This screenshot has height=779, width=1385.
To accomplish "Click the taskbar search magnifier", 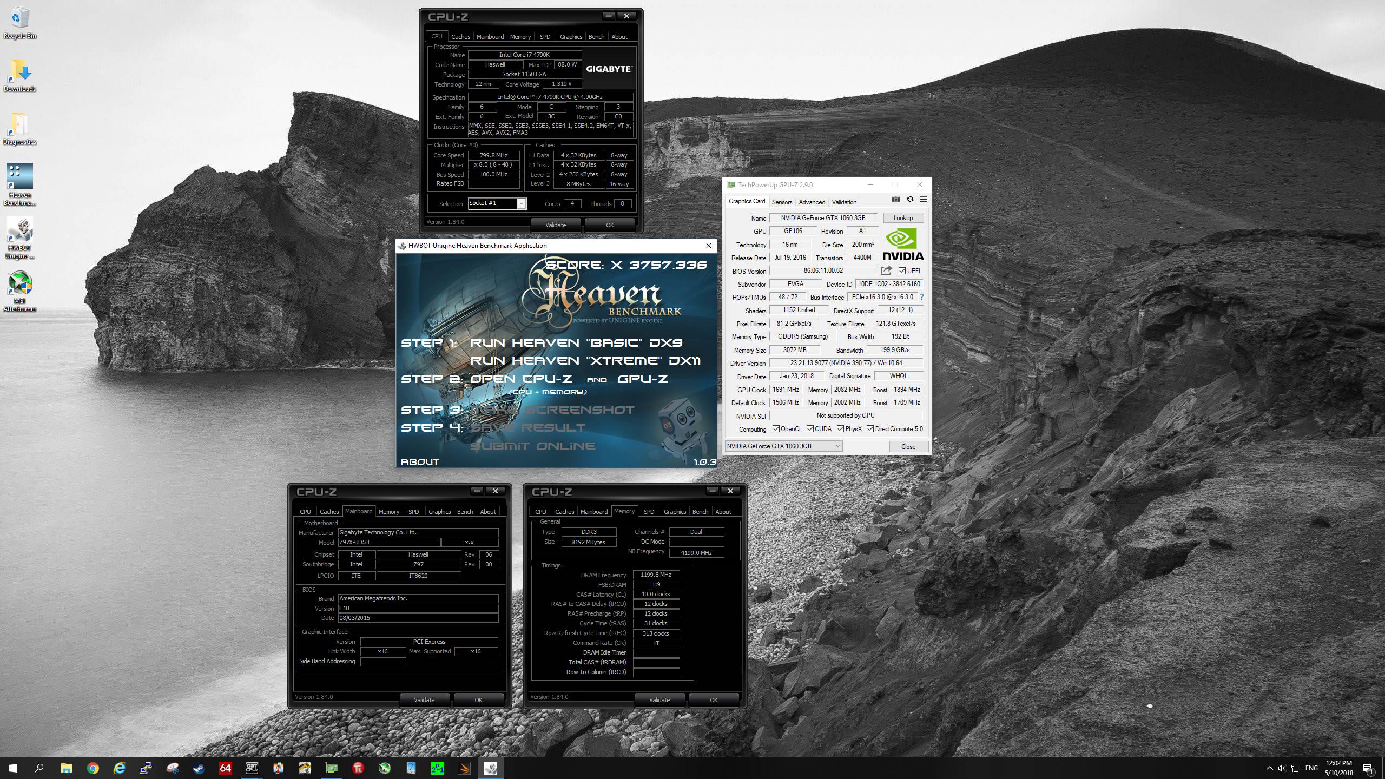I will pos(39,768).
